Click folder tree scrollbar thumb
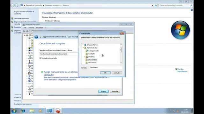 (x=121, y=50)
